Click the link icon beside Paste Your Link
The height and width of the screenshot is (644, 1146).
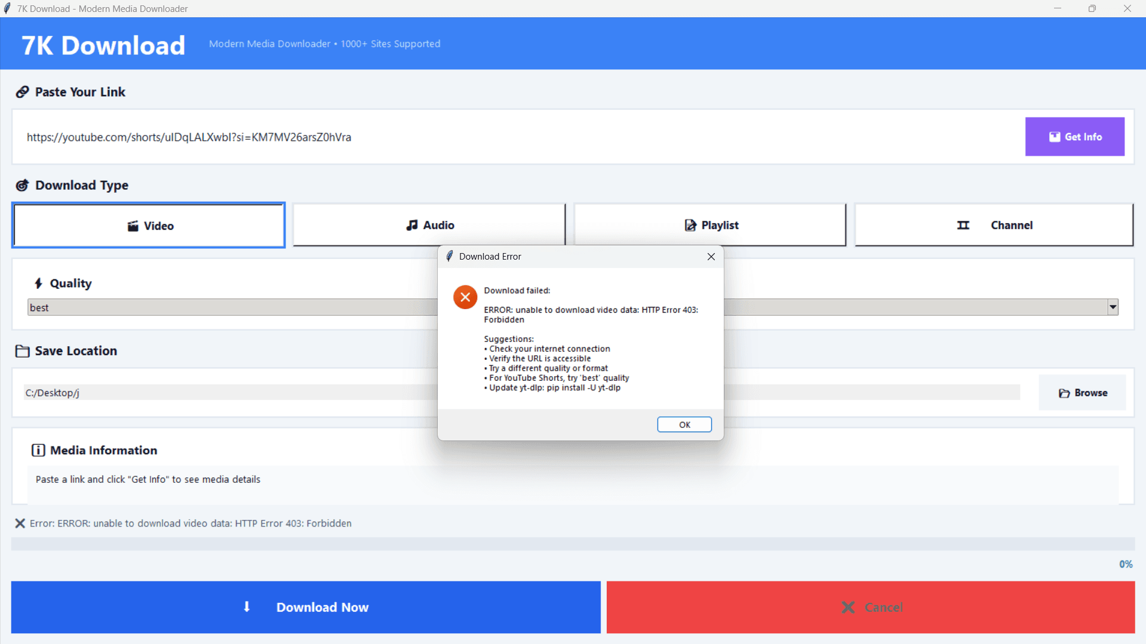(x=22, y=92)
